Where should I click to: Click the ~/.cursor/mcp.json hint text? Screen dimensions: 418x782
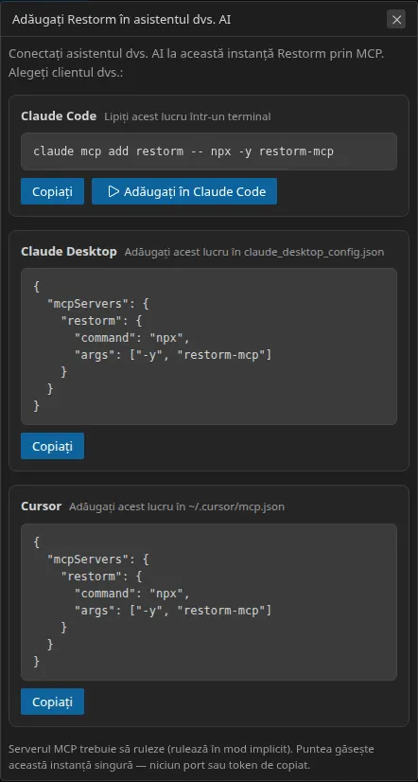pos(177,507)
